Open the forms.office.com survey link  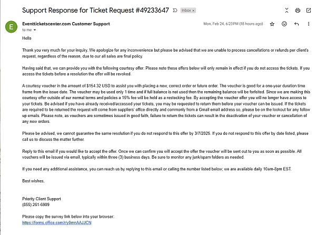(x=47, y=223)
